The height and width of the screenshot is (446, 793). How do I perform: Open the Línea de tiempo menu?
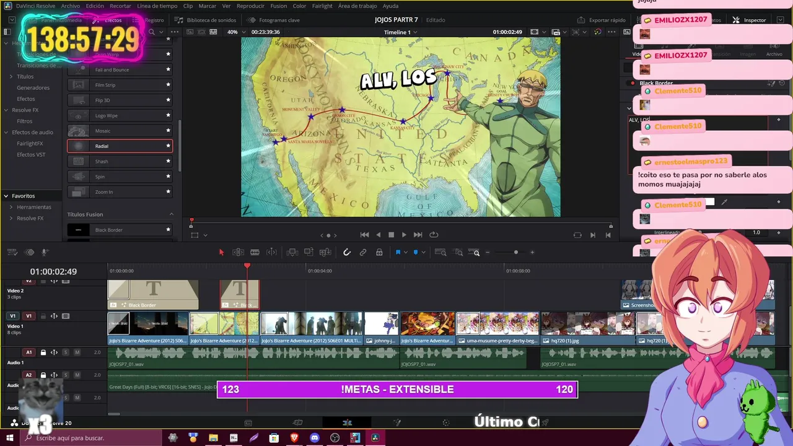point(157,6)
